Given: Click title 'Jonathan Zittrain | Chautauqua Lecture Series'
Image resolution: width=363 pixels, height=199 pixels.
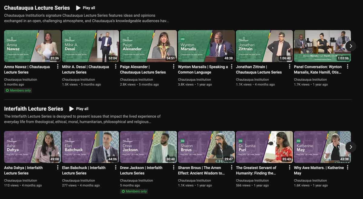Looking at the screenshot, I should pos(259,69).
